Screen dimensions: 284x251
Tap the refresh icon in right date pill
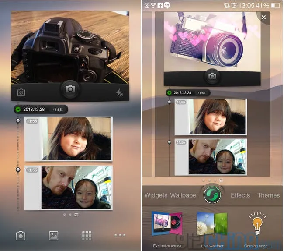tap(170, 93)
